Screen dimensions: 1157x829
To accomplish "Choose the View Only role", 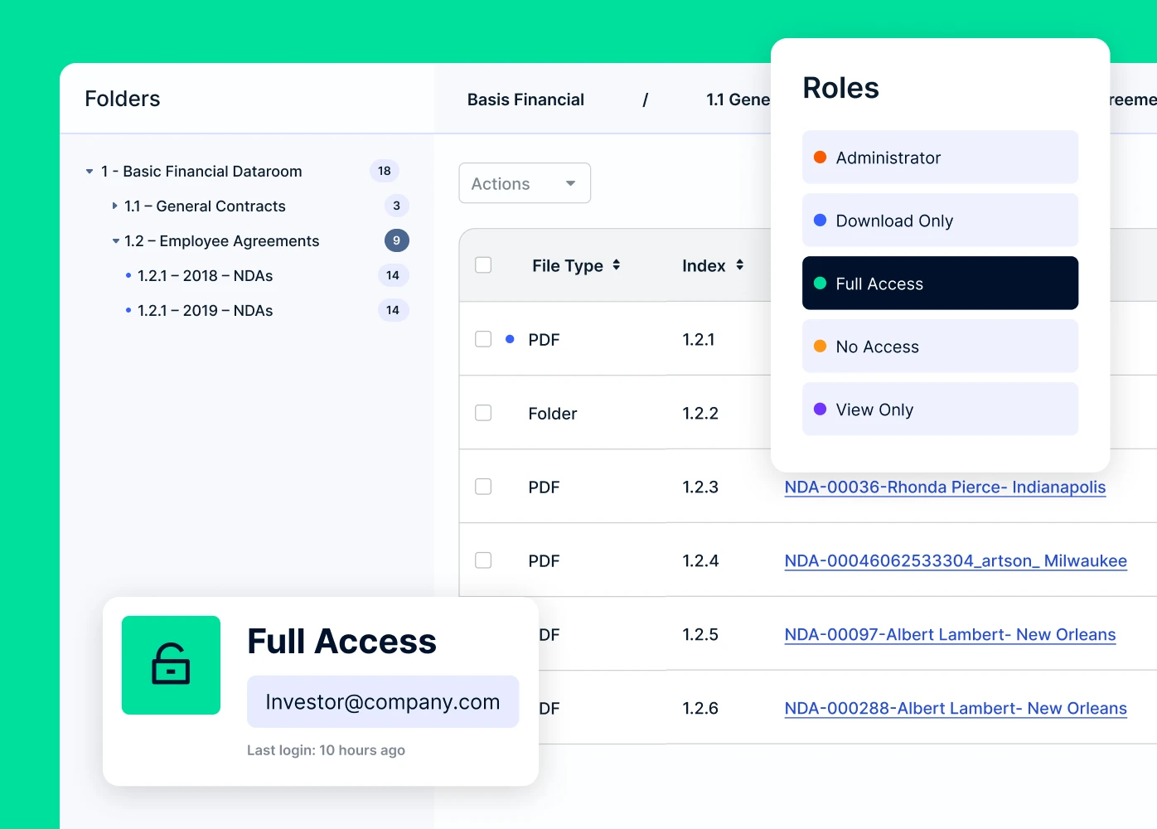I will point(939,410).
